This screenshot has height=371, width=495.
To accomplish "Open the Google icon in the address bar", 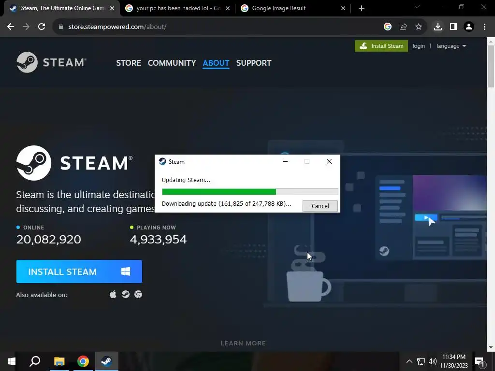I will pyautogui.click(x=387, y=27).
